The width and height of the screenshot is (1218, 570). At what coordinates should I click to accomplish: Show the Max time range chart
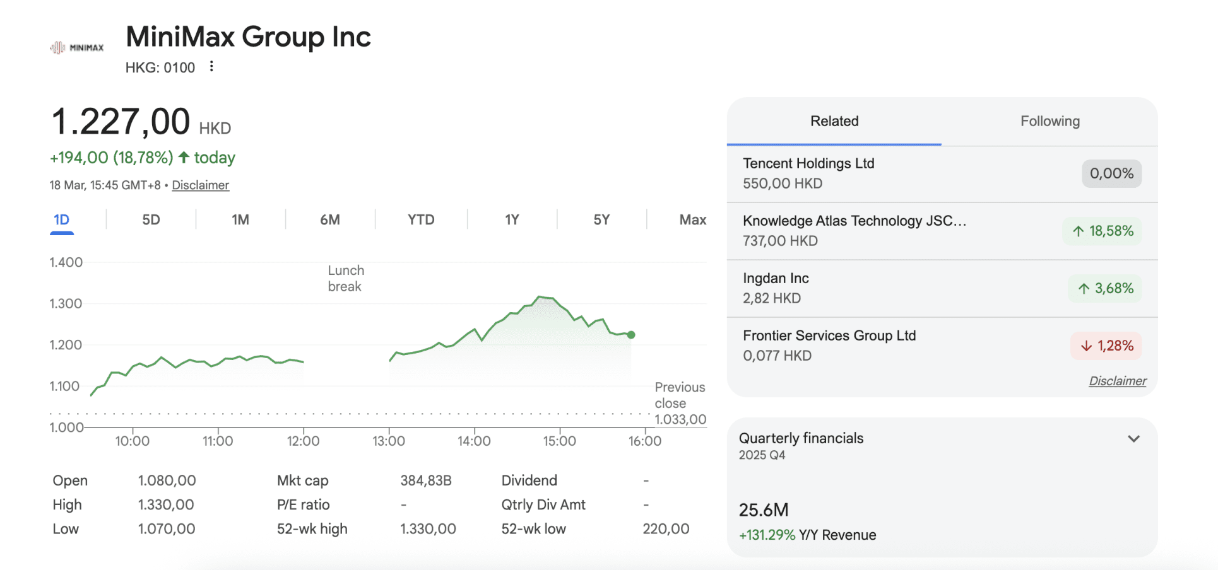[x=692, y=220]
